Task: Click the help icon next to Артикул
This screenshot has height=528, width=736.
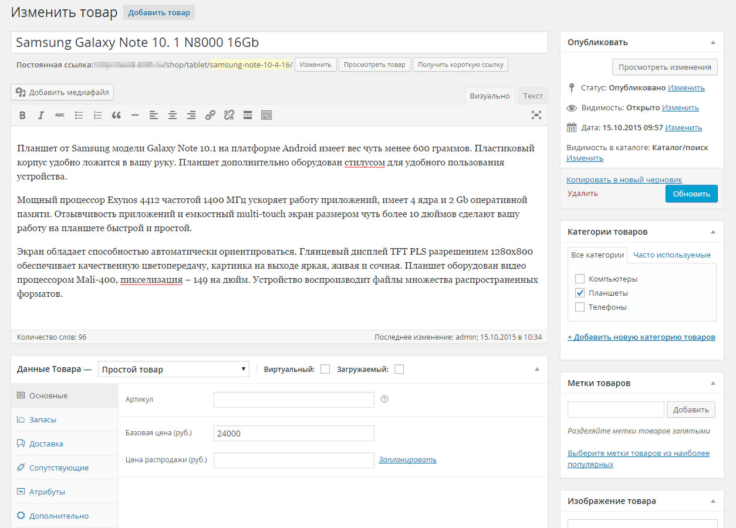Action: 384,400
